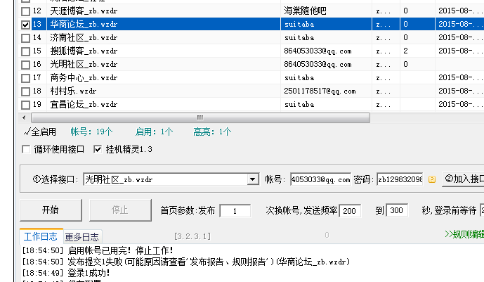Tick the checkbox for row 15 搜狐博客

[x=26, y=51]
